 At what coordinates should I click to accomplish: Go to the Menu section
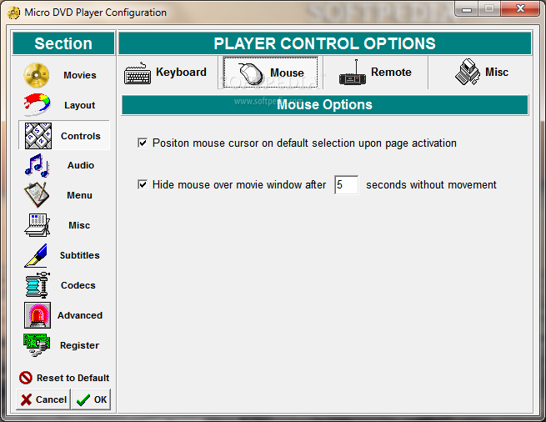tap(79, 195)
